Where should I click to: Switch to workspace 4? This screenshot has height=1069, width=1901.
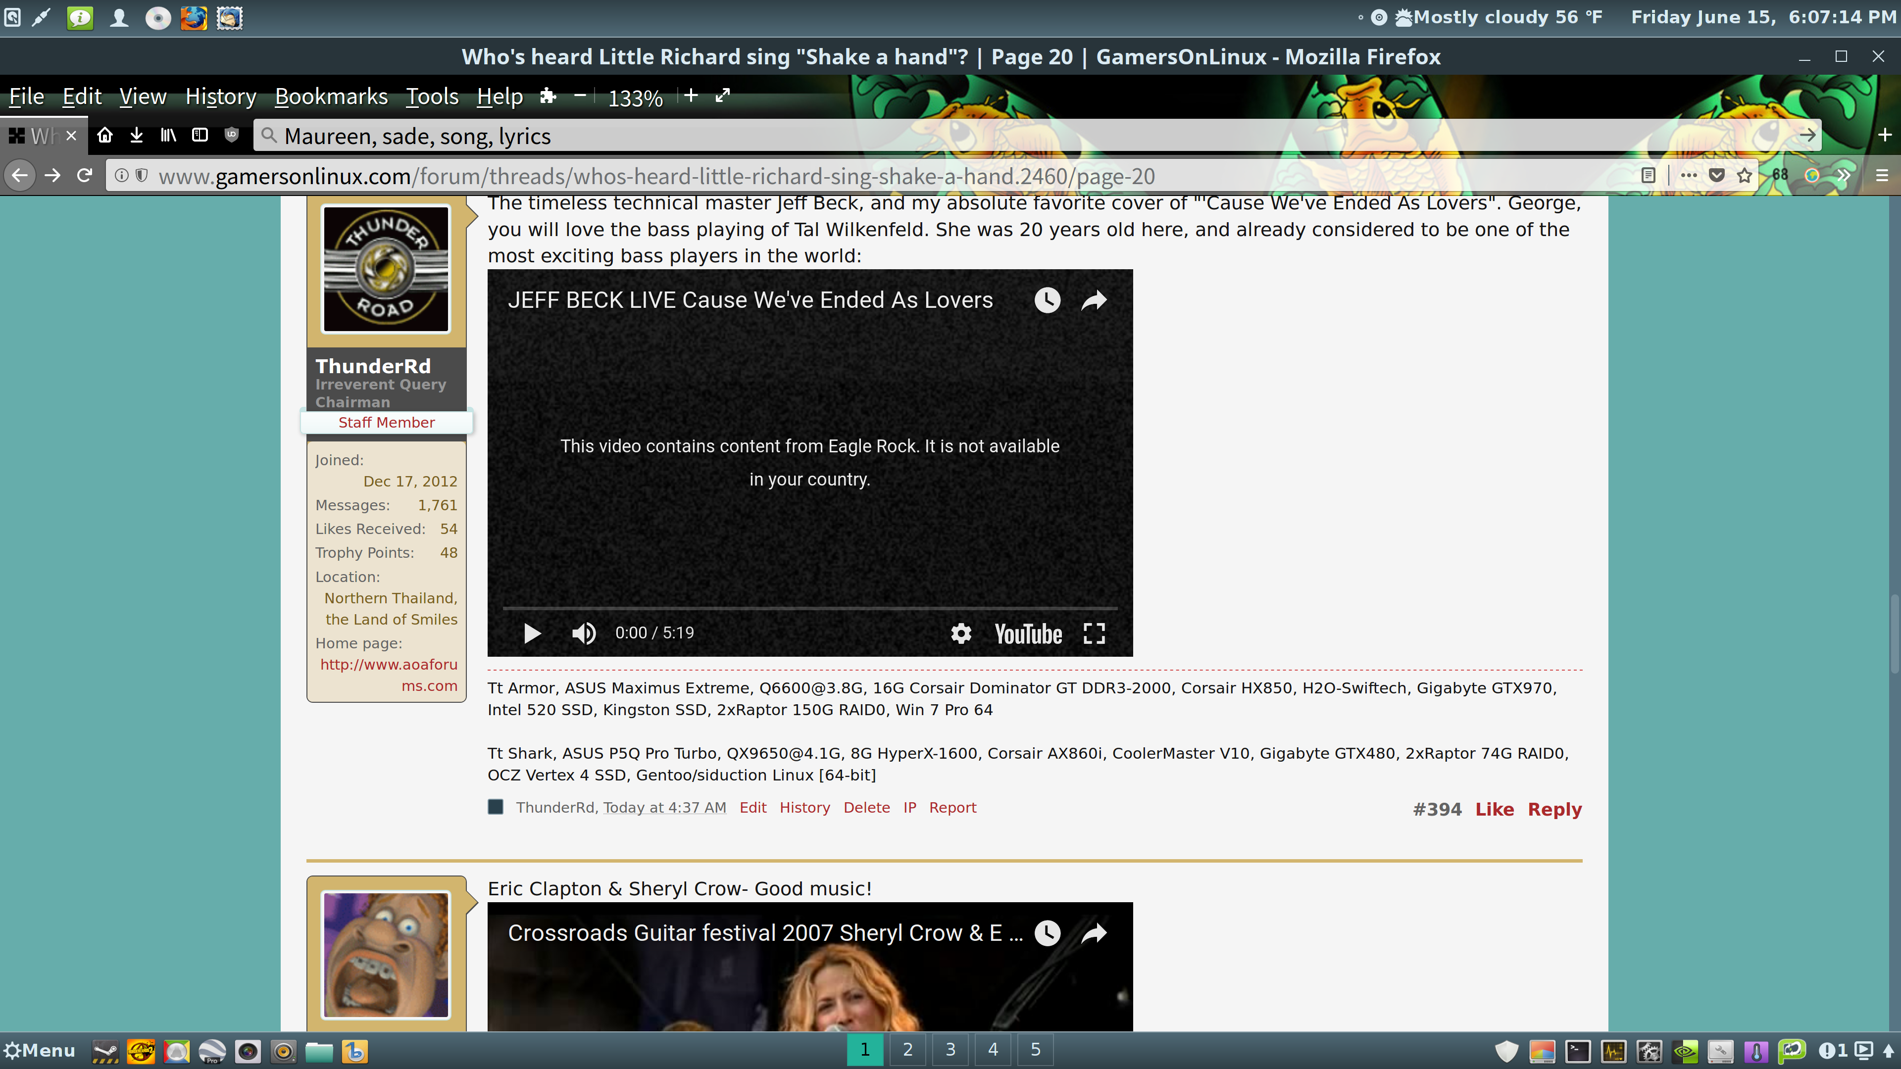[x=993, y=1049]
